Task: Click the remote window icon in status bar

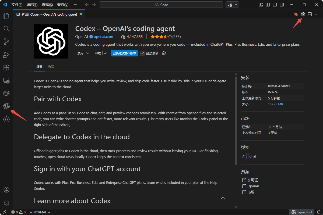Action: pyautogui.click(x=4, y=212)
